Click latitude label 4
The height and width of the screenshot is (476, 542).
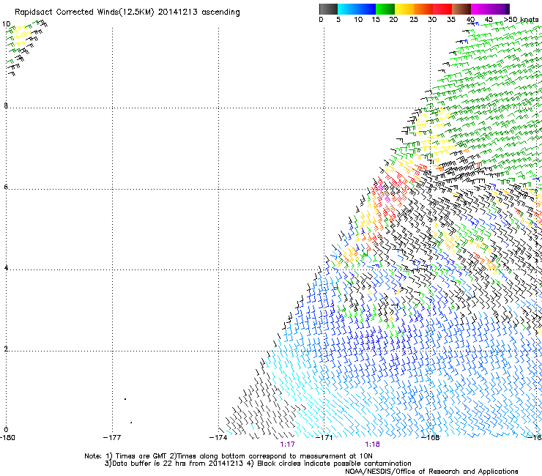pyautogui.click(x=6, y=267)
